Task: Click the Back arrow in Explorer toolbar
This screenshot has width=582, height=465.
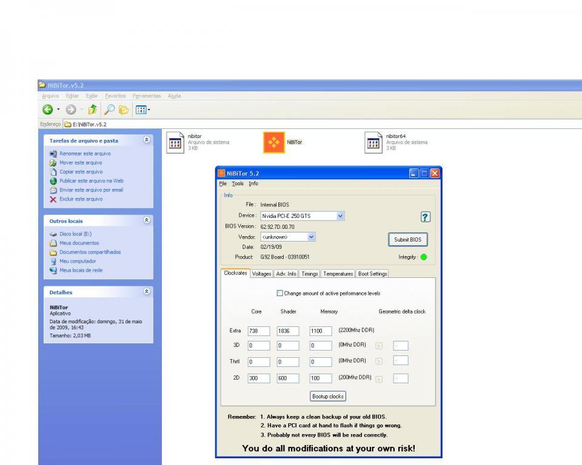Action: [x=47, y=110]
